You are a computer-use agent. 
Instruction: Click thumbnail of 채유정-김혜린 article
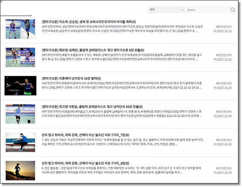tap(20, 58)
